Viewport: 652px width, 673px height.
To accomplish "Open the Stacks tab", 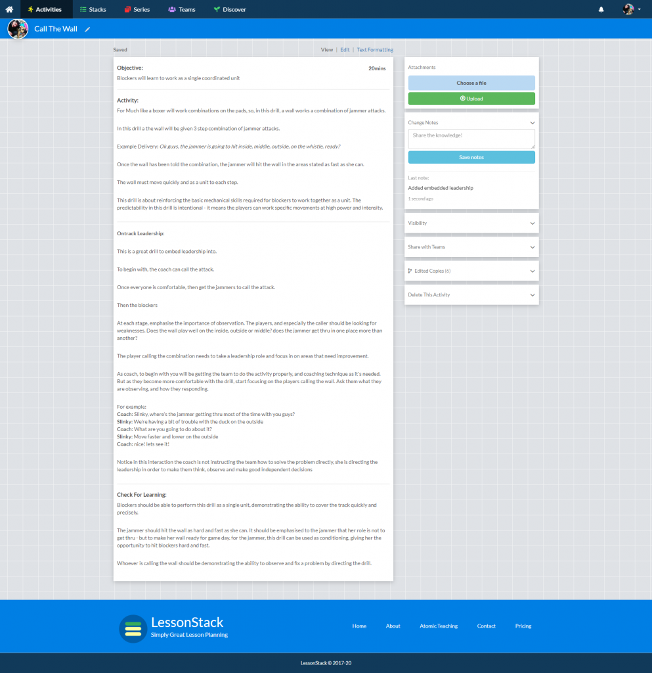I will click(93, 9).
